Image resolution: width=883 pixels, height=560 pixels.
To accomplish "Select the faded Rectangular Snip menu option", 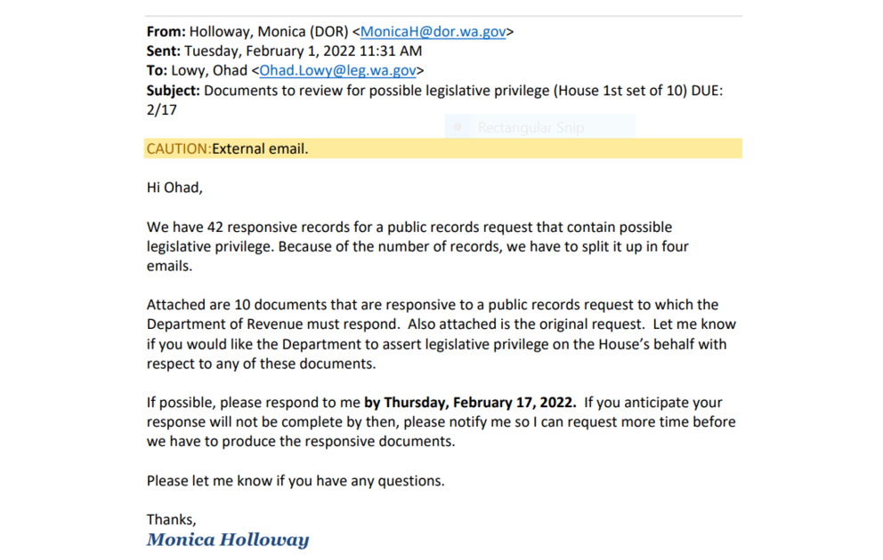I will click(531, 127).
